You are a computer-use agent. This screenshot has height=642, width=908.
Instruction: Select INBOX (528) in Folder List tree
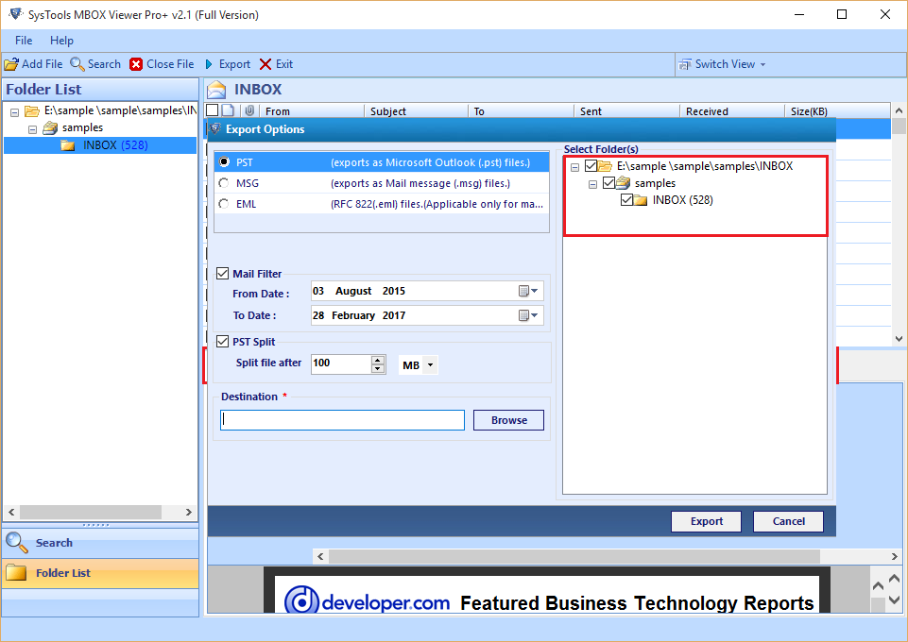[x=115, y=145]
